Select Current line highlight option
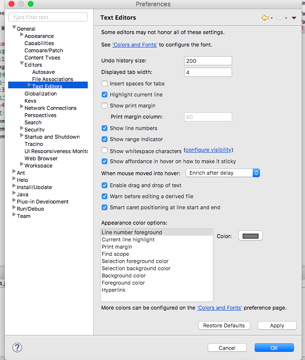The width and height of the screenshot is (305, 360). (157, 240)
